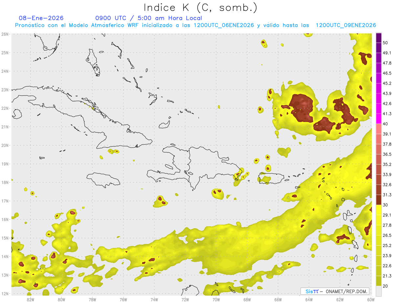Click the color bar value "35.2"
The image size is (394, 304).
(x=387, y=165)
